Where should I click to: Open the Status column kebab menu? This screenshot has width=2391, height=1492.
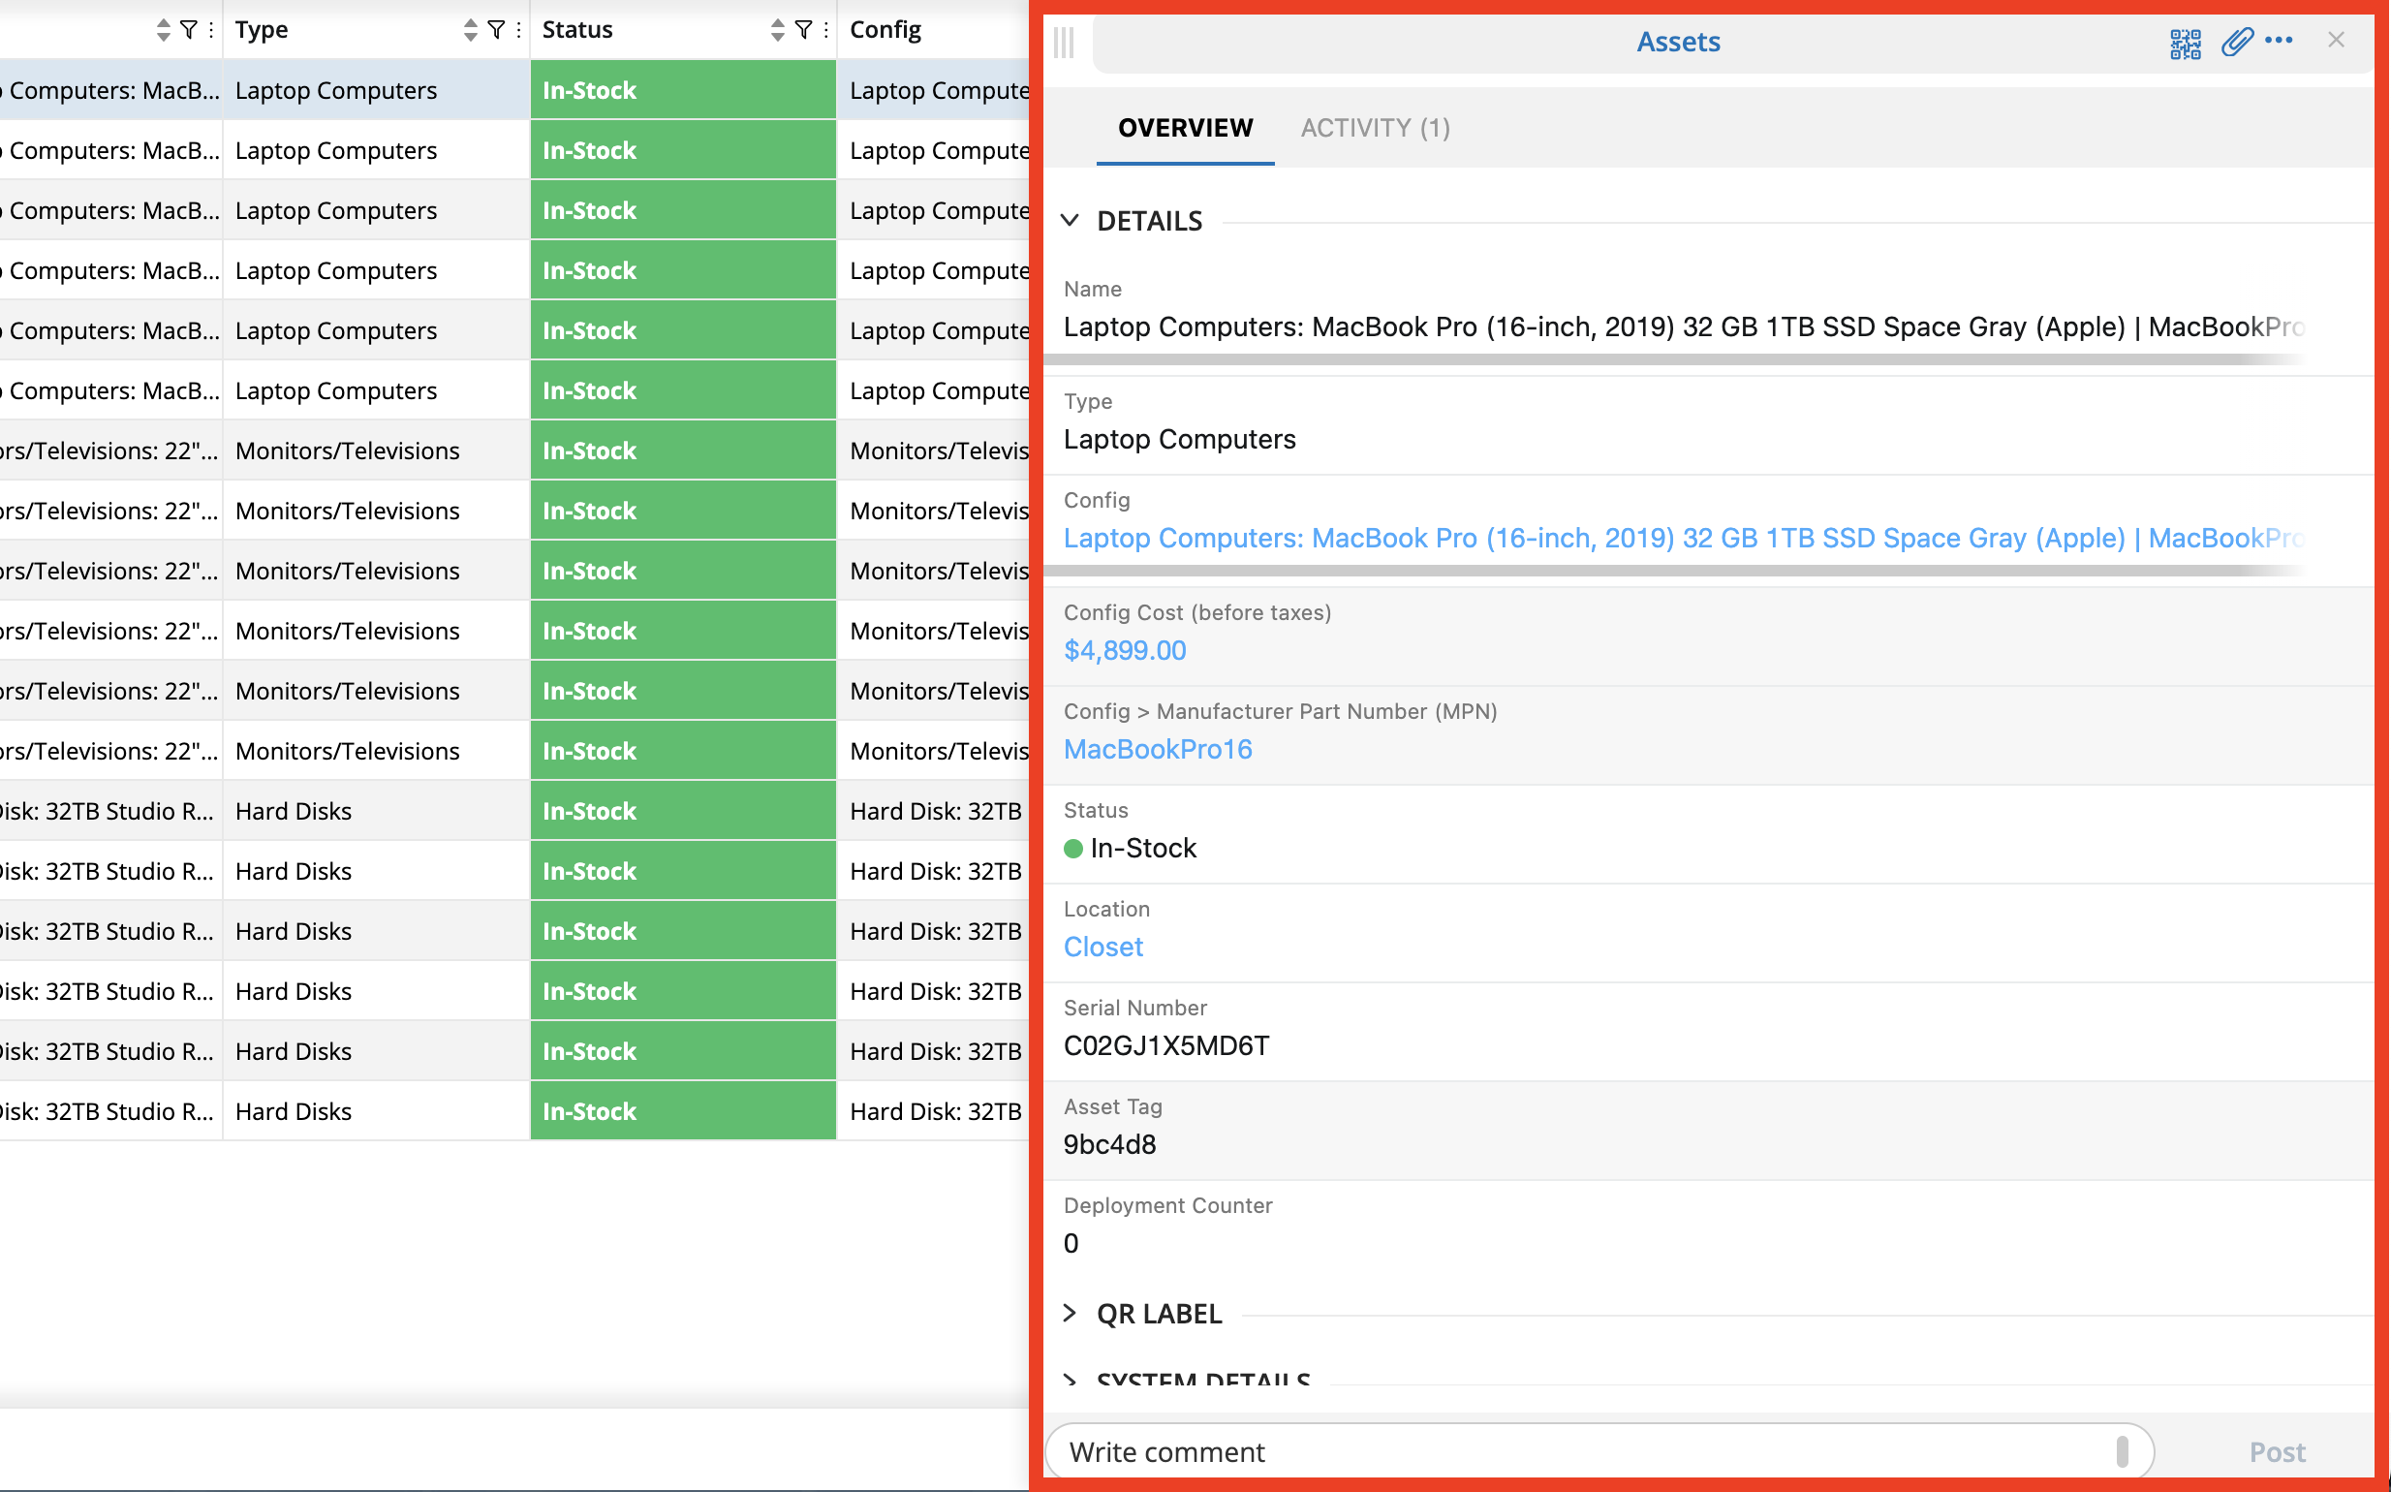[825, 30]
